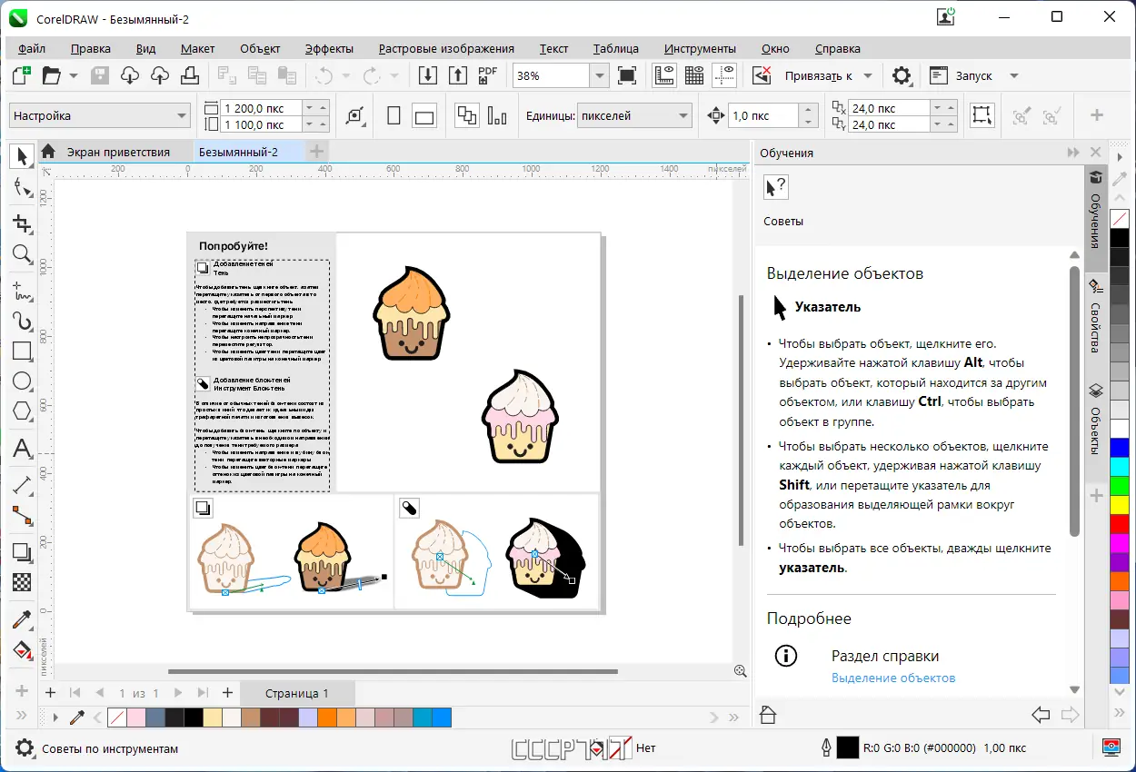Open the Эффекты menu
This screenshot has height=772, width=1136.
[x=329, y=49]
